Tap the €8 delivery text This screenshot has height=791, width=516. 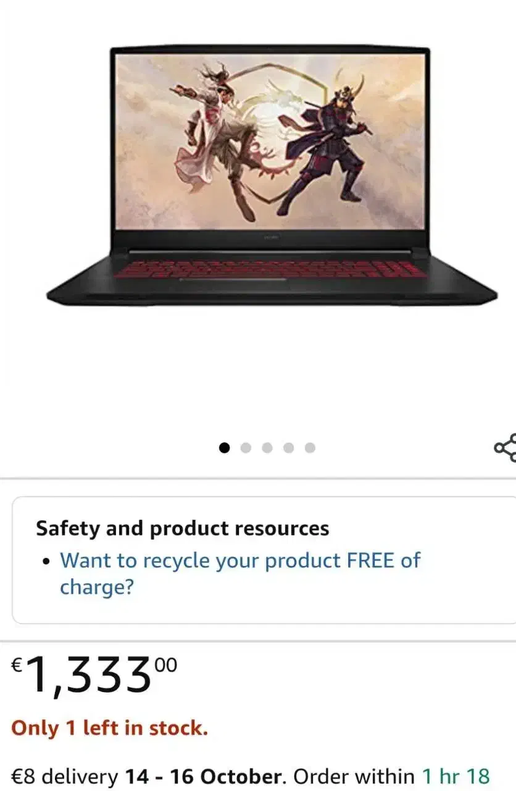[65, 776]
